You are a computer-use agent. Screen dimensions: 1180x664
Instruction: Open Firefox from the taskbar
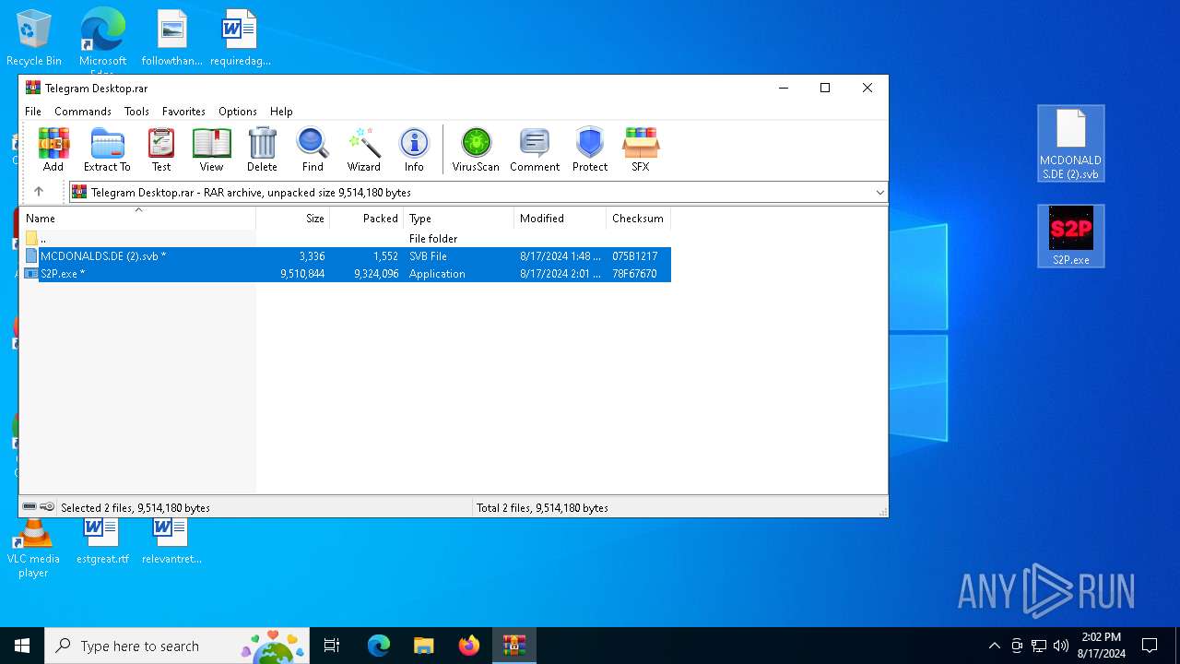(469, 646)
